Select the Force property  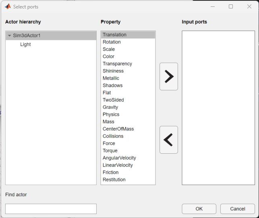tap(128, 144)
